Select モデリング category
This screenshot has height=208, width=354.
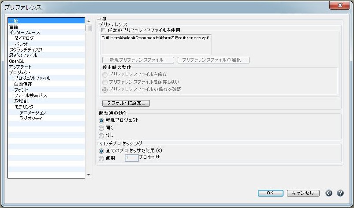pos(46,107)
